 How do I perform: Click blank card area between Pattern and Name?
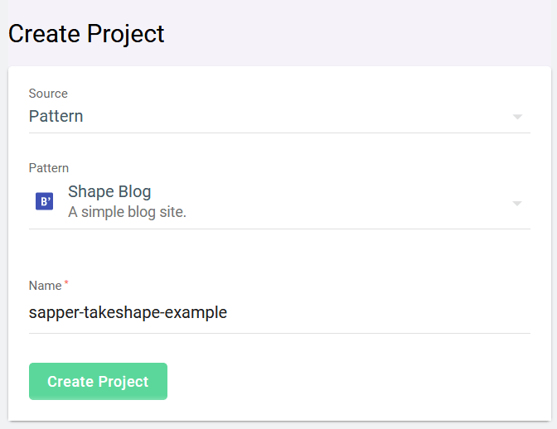(279, 253)
